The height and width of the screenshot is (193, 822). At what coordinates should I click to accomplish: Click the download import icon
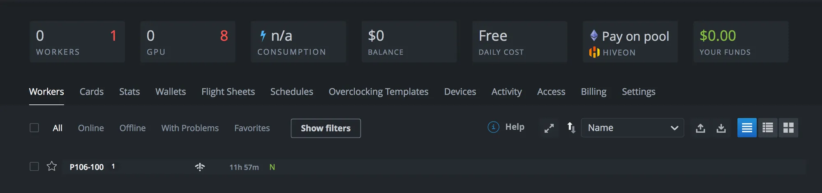click(x=721, y=128)
